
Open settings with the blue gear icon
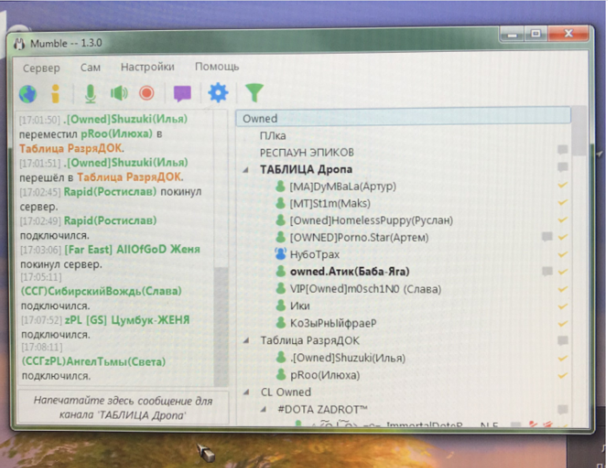click(218, 92)
